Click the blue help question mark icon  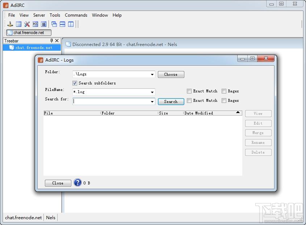tap(77, 183)
